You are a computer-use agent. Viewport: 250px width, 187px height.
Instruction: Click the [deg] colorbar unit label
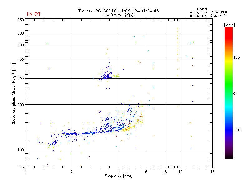coord(229,25)
